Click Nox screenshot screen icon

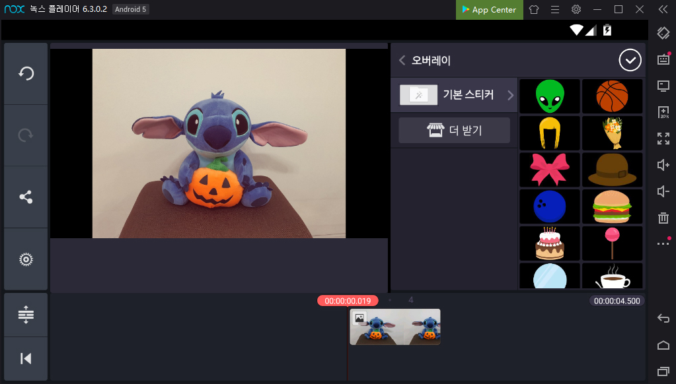pyautogui.click(x=663, y=86)
